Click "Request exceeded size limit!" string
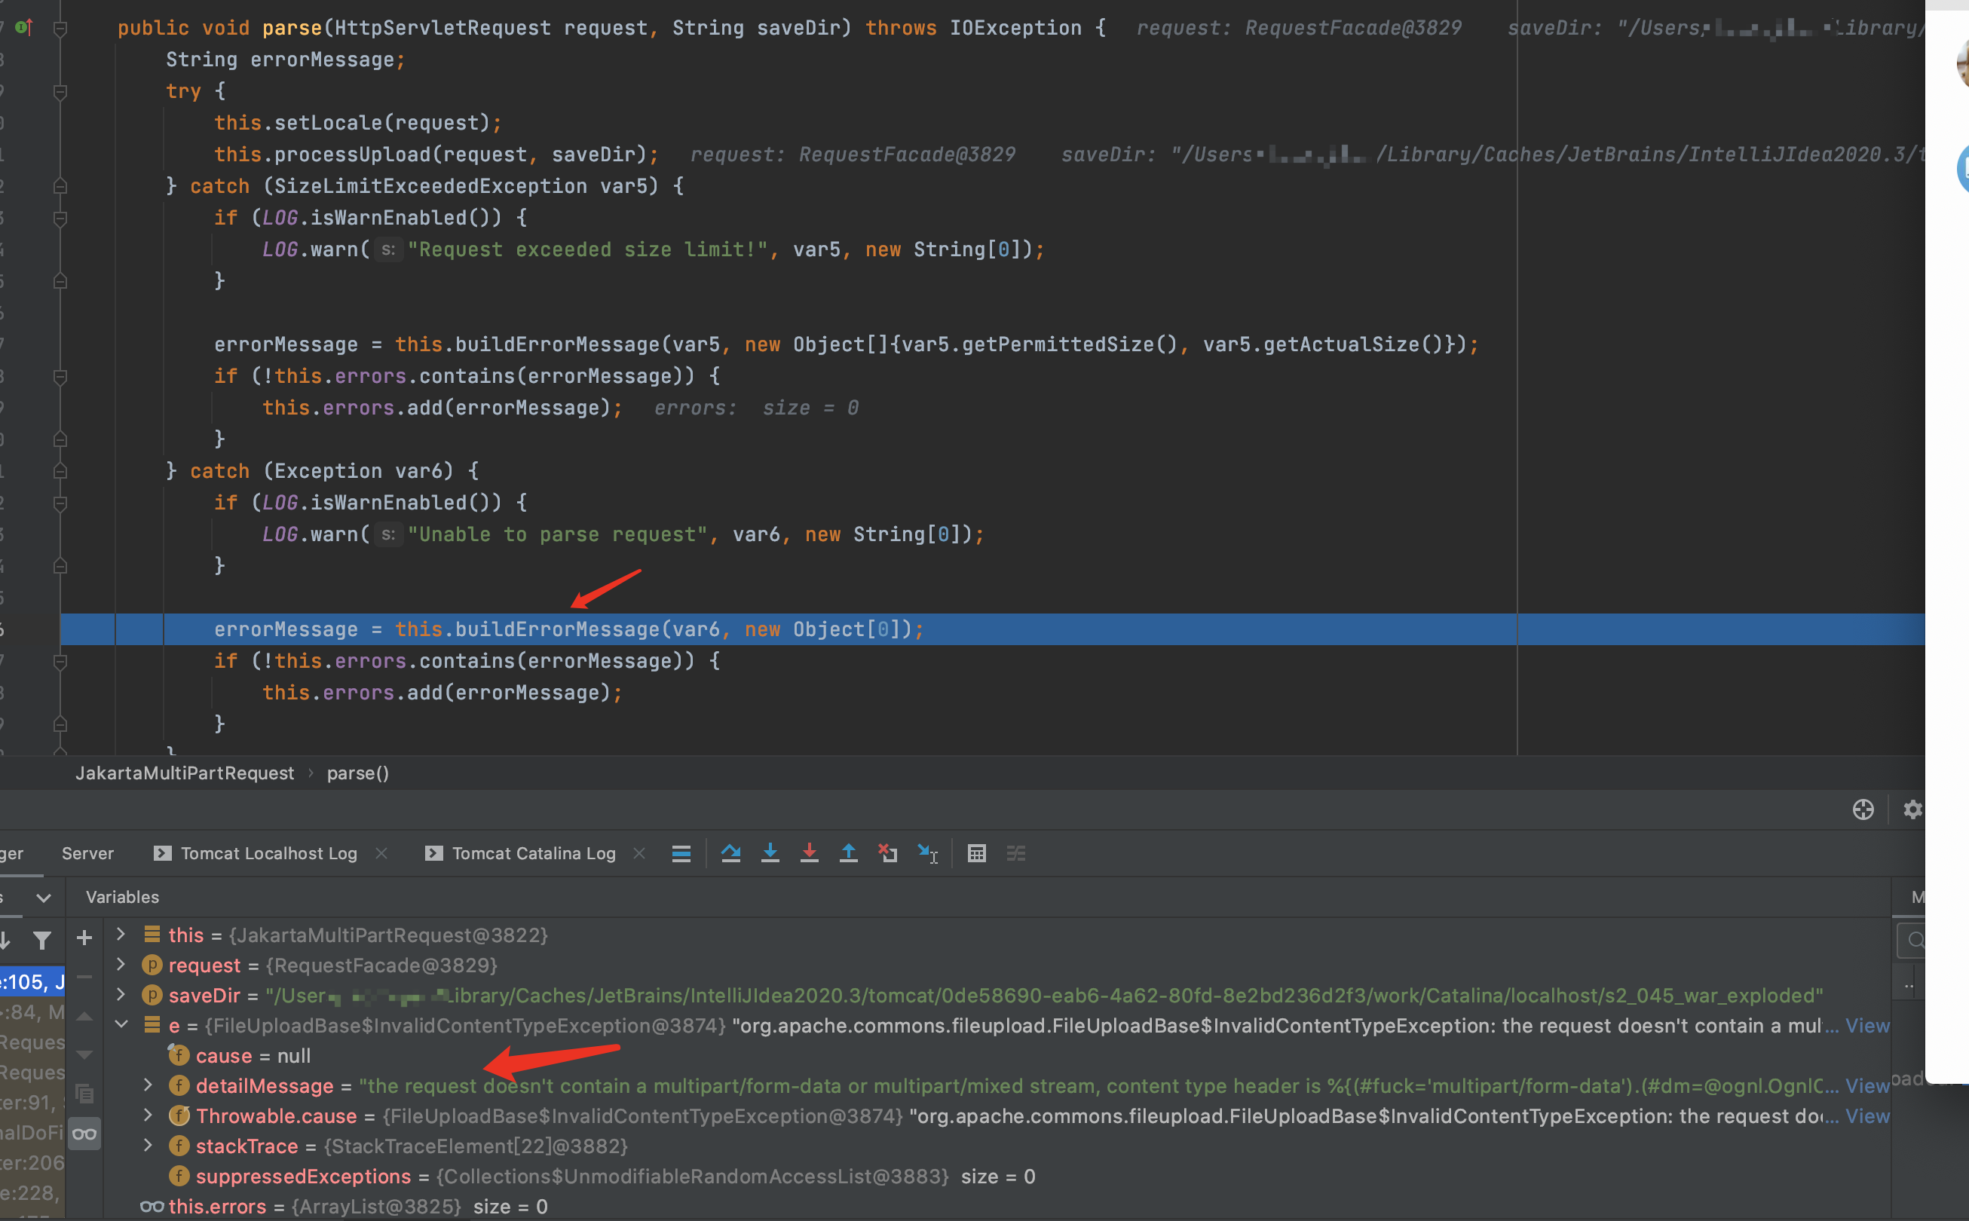The width and height of the screenshot is (1969, 1221). (587, 250)
